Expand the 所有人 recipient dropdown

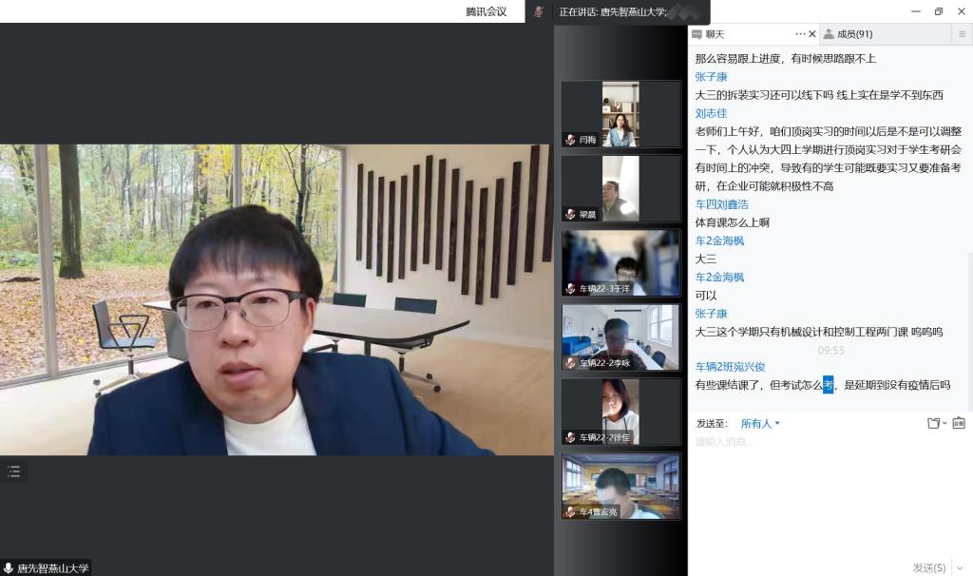760,423
